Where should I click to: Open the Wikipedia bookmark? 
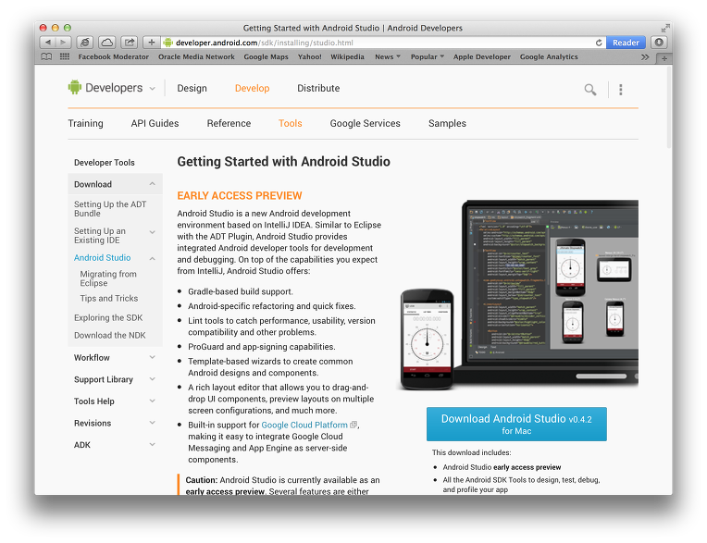[347, 56]
